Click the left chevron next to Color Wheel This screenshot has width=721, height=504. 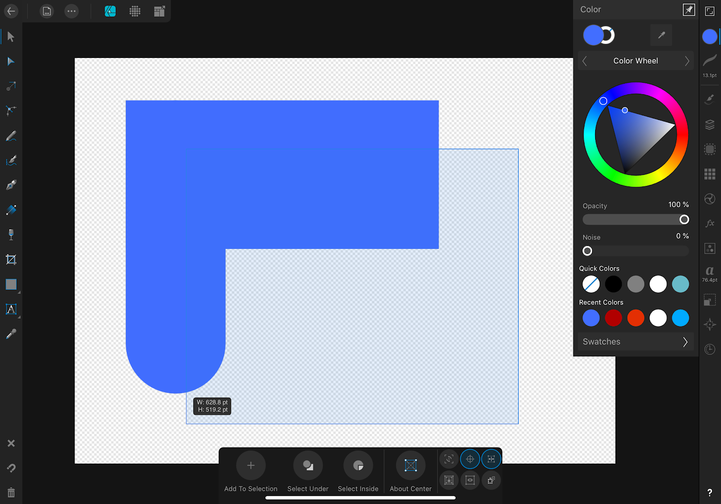(584, 60)
